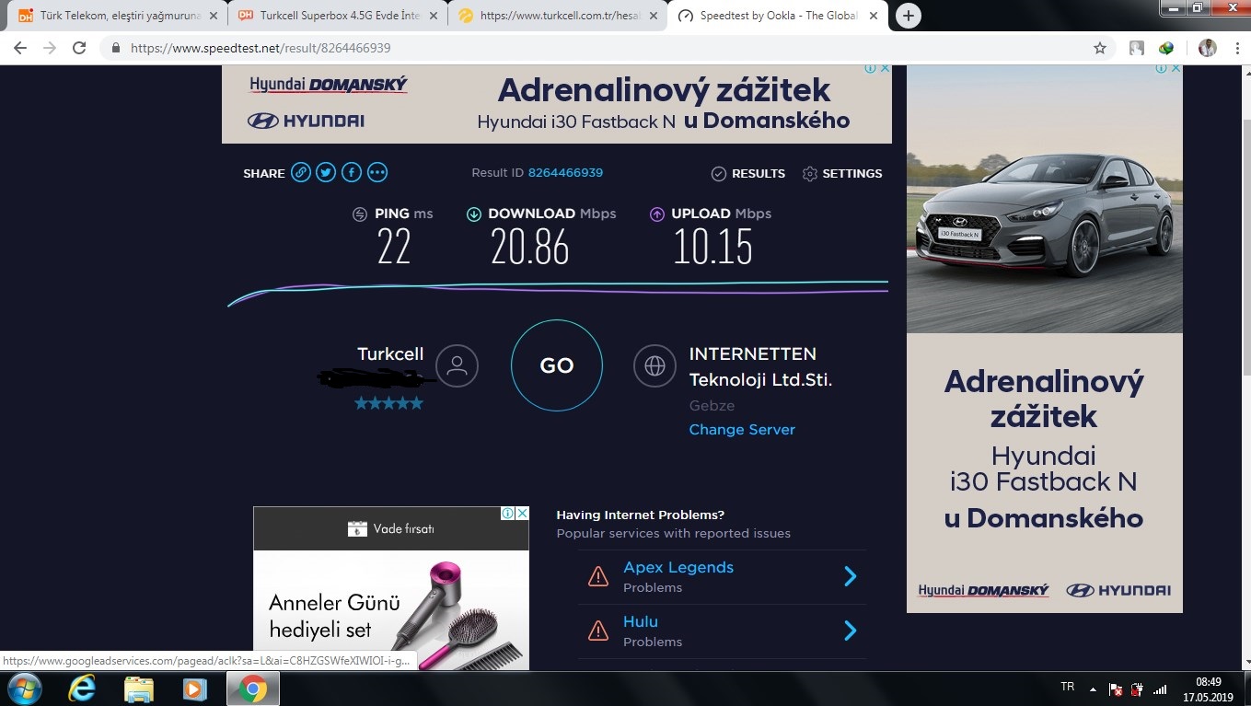1251x706 pixels.
Task: Click the upload speed value 10.15
Action: pos(712,247)
